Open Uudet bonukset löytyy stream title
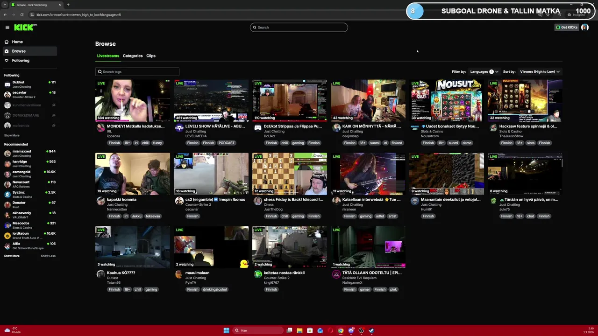 click(450, 126)
